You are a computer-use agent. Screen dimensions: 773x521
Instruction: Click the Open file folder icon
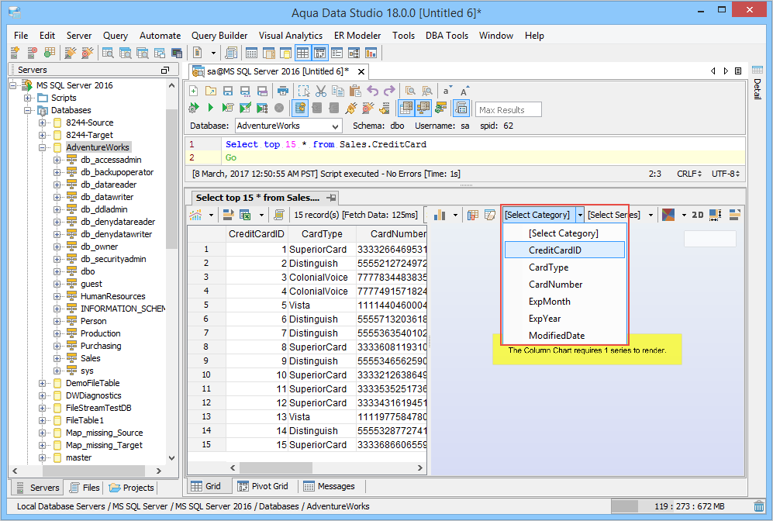click(211, 91)
